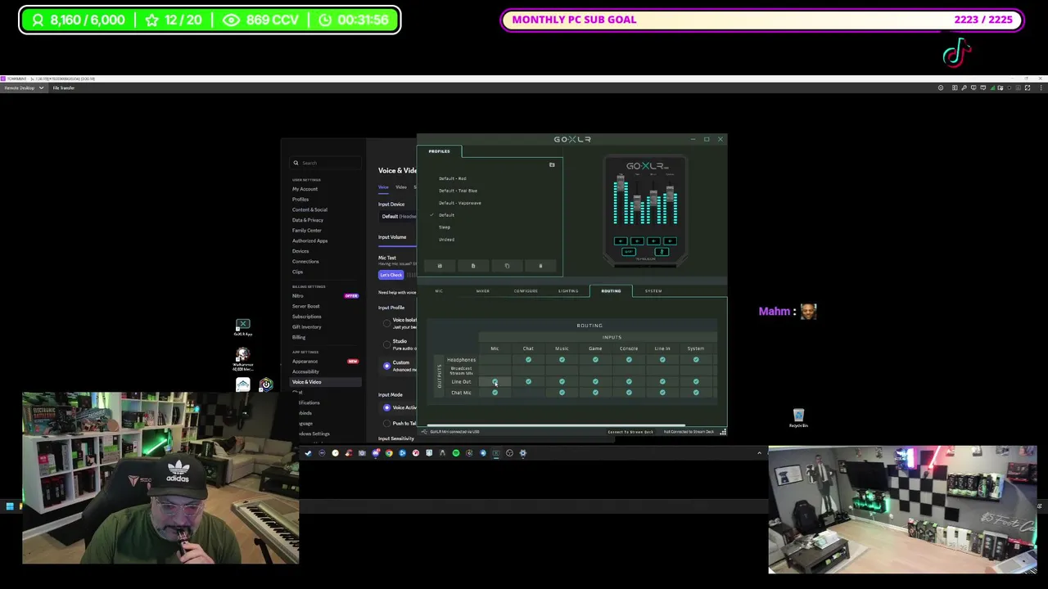Open Accessibility in Discord settings sidebar
This screenshot has height=589, width=1048.
tap(305, 371)
